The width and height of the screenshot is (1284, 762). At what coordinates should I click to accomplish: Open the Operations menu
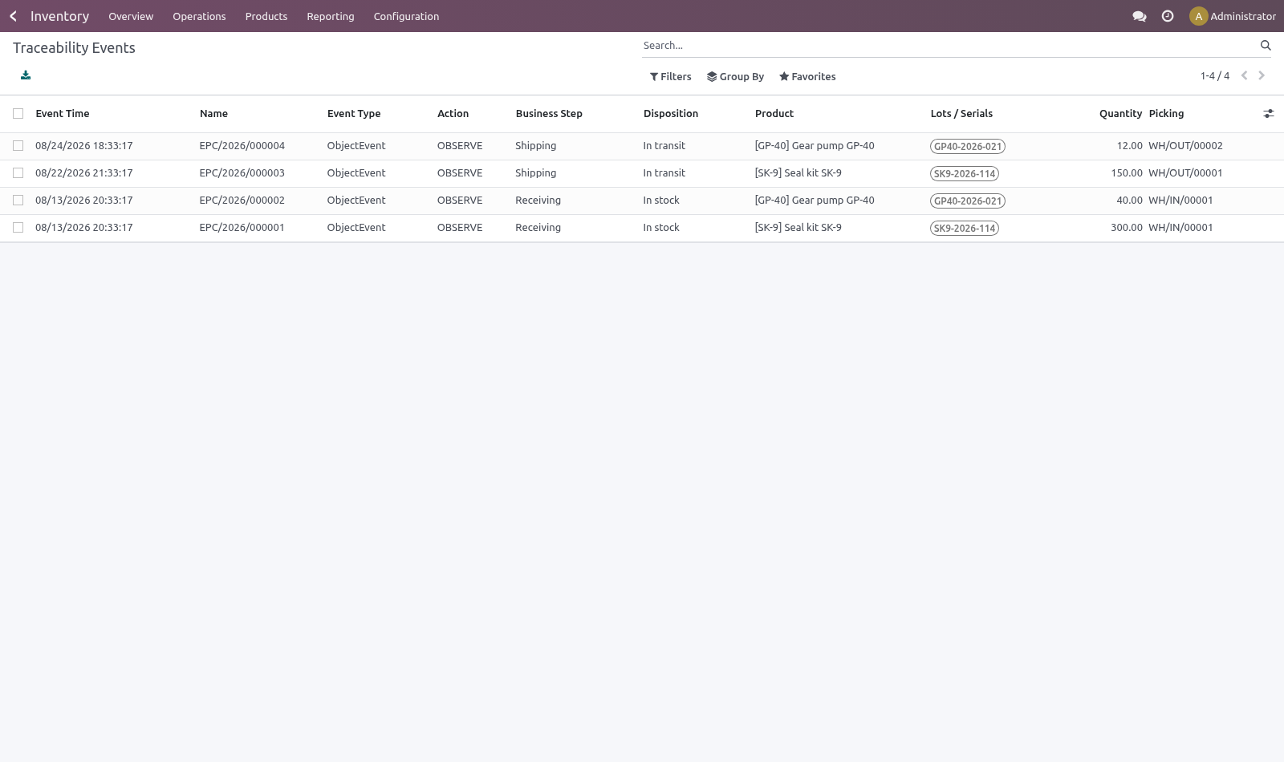tap(199, 16)
